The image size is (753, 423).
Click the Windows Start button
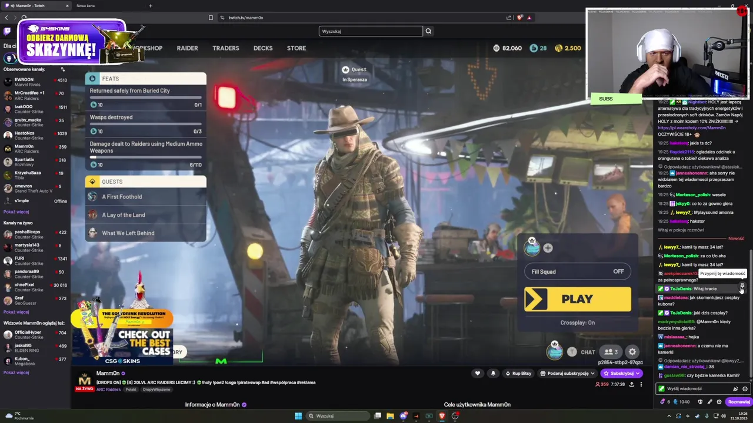(298, 416)
